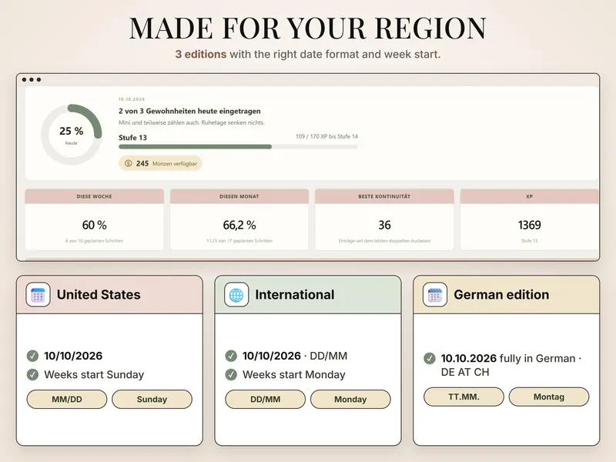Click the first window control dot

25,80
